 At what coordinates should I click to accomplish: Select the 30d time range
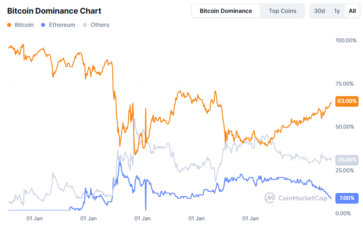pyautogui.click(x=319, y=11)
